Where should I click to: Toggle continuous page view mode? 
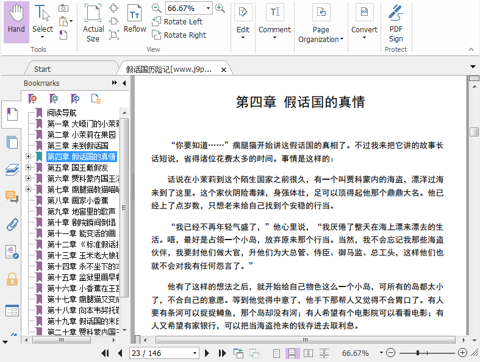292,353
